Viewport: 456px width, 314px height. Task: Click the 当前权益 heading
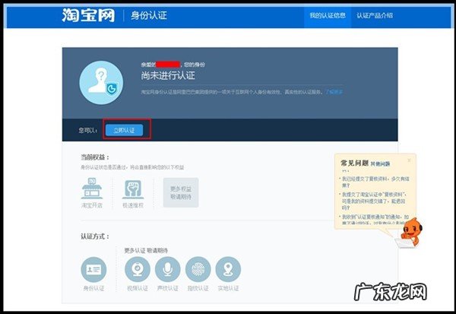point(95,157)
